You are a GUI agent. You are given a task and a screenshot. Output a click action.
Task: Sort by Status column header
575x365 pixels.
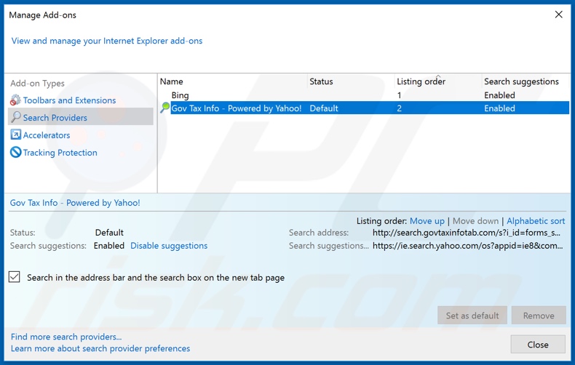(x=352, y=81)
